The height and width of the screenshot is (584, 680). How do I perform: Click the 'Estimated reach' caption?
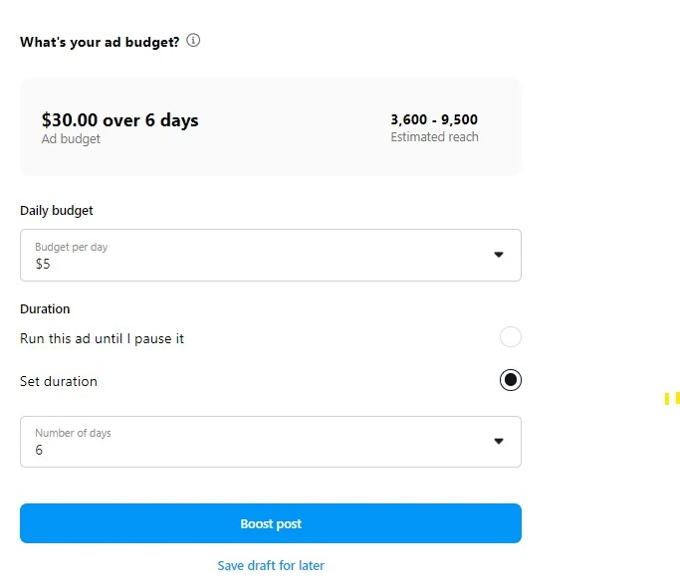tap(434, 137)
